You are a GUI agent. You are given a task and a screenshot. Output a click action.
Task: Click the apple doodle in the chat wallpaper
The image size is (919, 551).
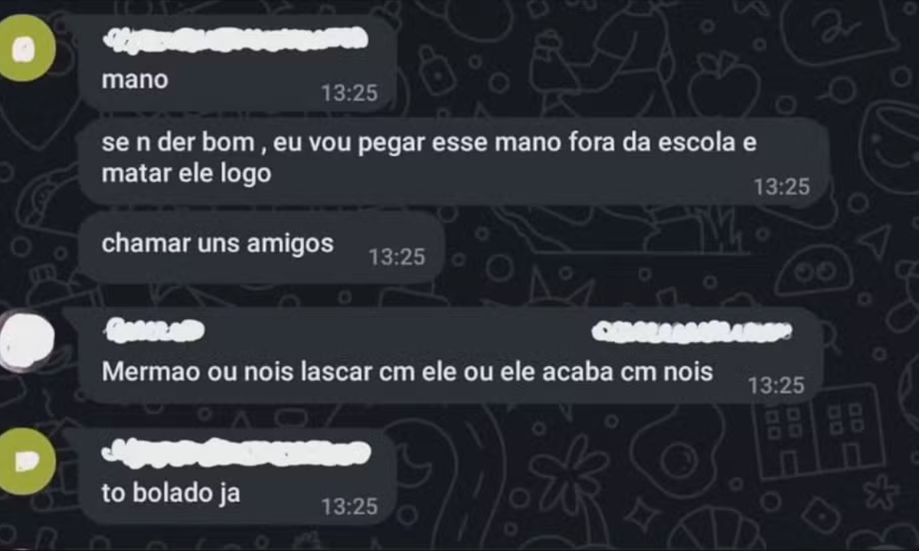723,83
